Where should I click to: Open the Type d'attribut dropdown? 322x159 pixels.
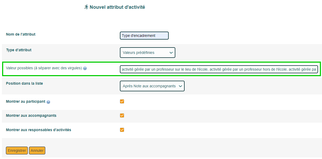coord(147,53)
